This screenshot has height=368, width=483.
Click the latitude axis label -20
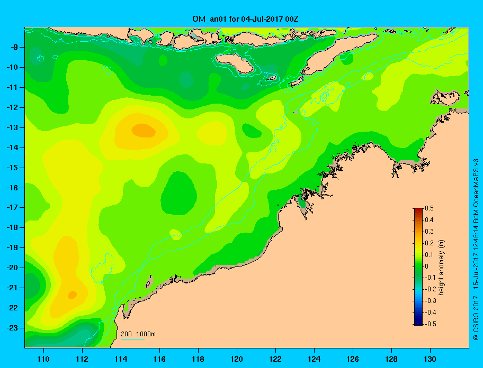pyautogui.click(x=12, y=268)
